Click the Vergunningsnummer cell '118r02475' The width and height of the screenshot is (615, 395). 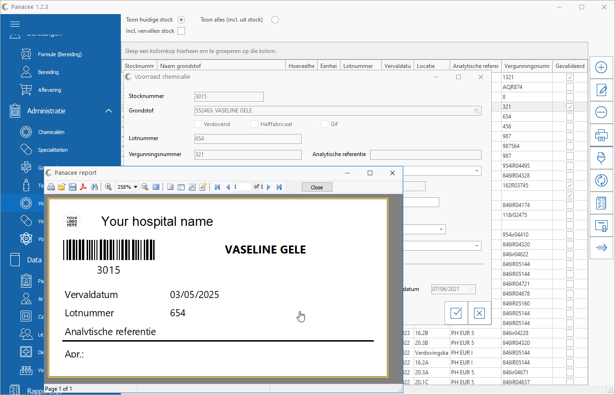[527, 215]
